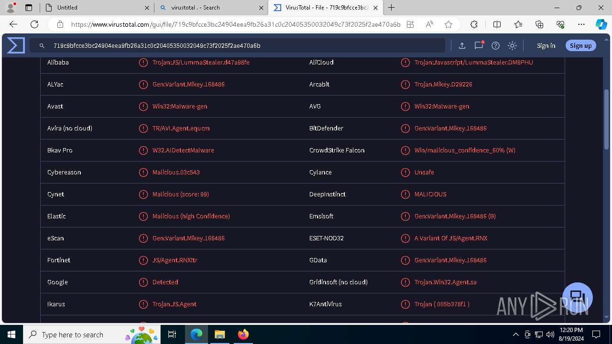The width and height of the screenshot is (612, 344).
Task: Click CrowdStrike Falcon confidence result
Action: tap(465, 150)
